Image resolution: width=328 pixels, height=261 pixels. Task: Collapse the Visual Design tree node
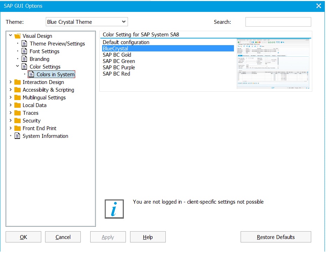coord(10,36)
